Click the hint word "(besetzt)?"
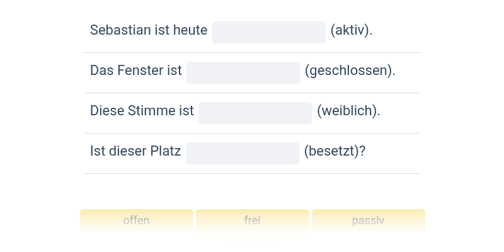 335,151
